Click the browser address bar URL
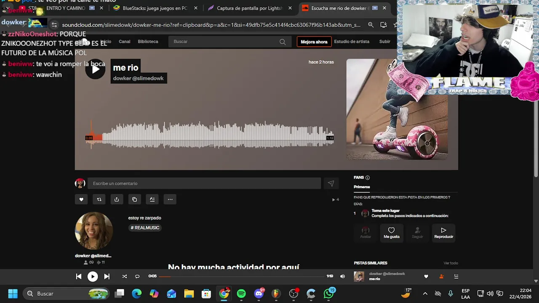This screenshot has height=303, width=539. click(x=211, y=25)
